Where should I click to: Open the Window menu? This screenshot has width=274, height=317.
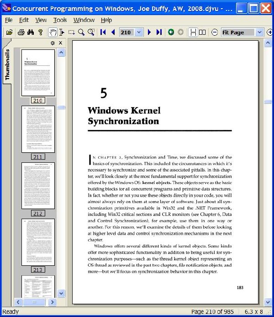click(84, 20)
